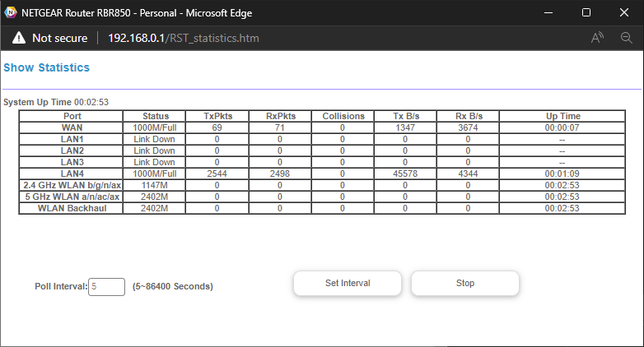Minimize the Edge window

pos(548,12)
